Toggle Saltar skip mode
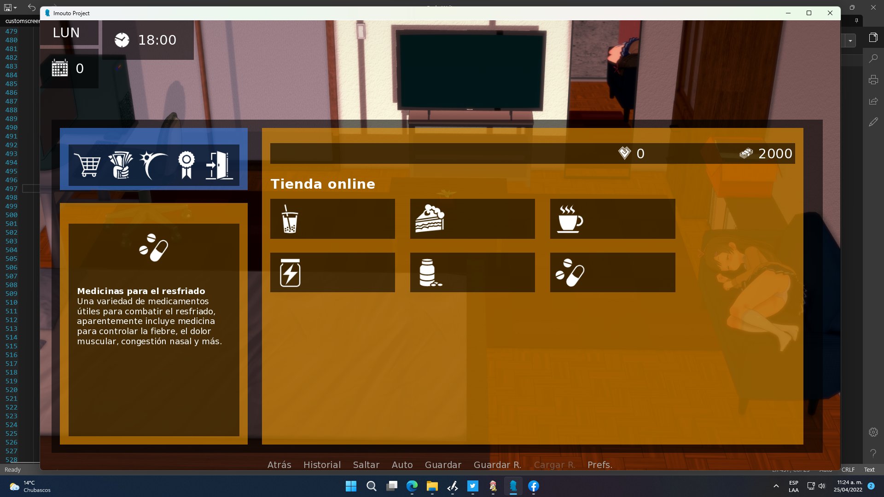This screenshot has width=884, height=497. pyautogui.click(x=366, y=465)
